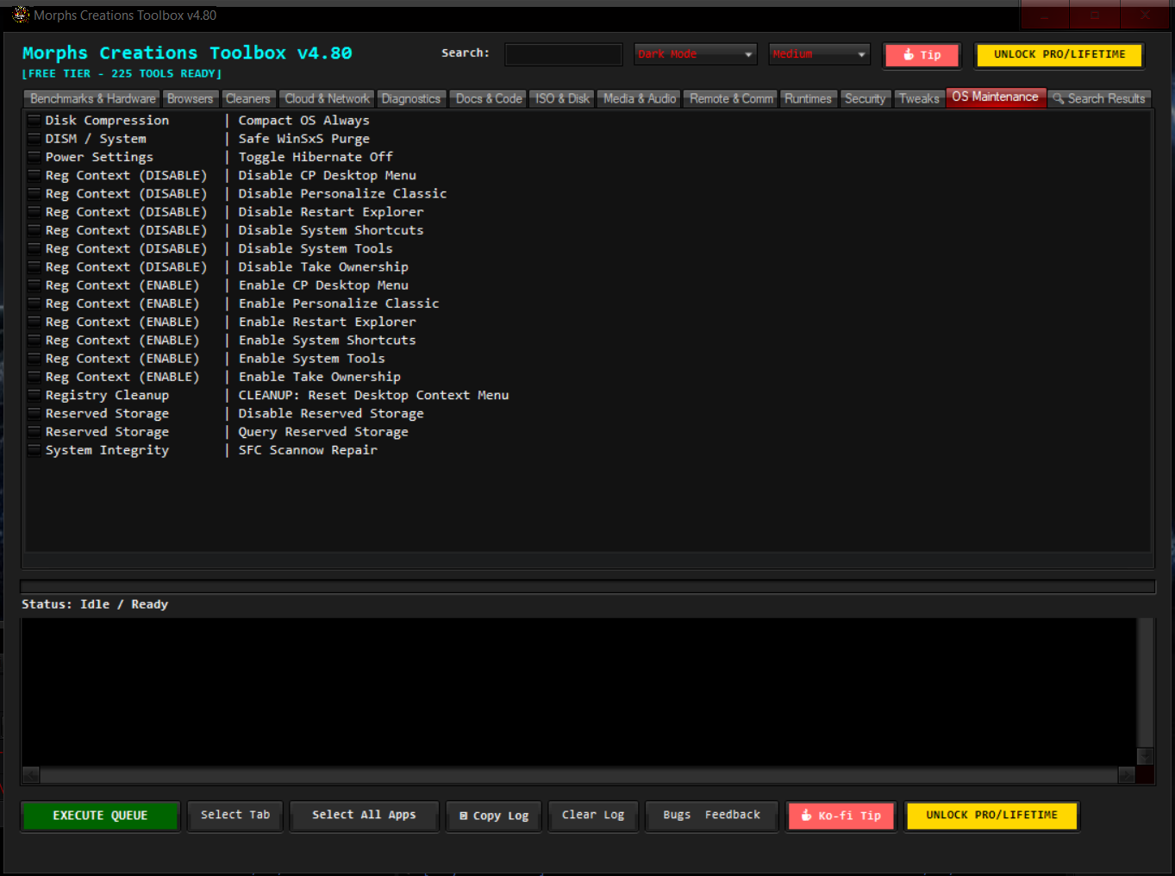Open the Browsers tab
This screenshot has height=876, width=1175.
190,99
